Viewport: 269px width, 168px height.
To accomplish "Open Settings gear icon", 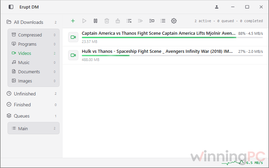I will (x=174, y=21).
